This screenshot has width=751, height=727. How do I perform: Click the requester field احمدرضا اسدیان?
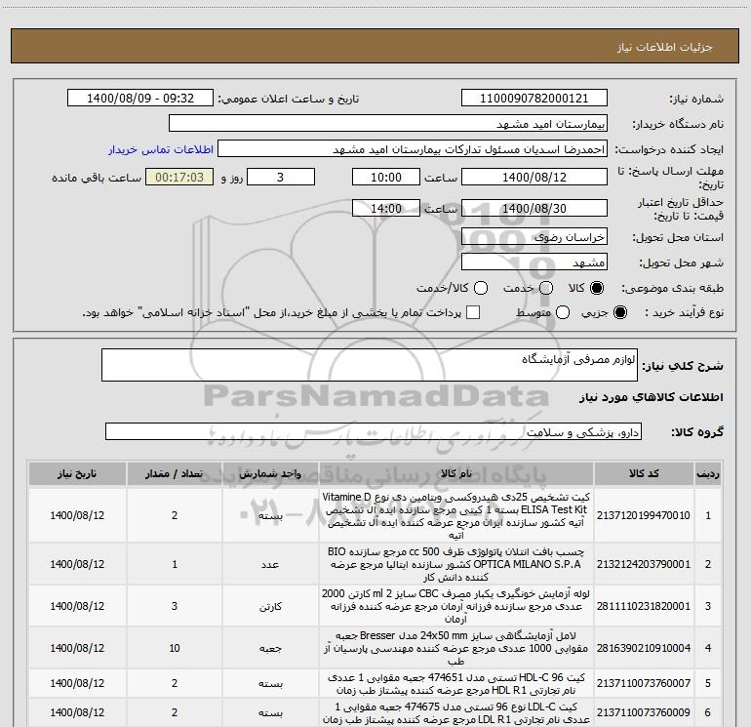pyautogui.click(x=413, y=149)
